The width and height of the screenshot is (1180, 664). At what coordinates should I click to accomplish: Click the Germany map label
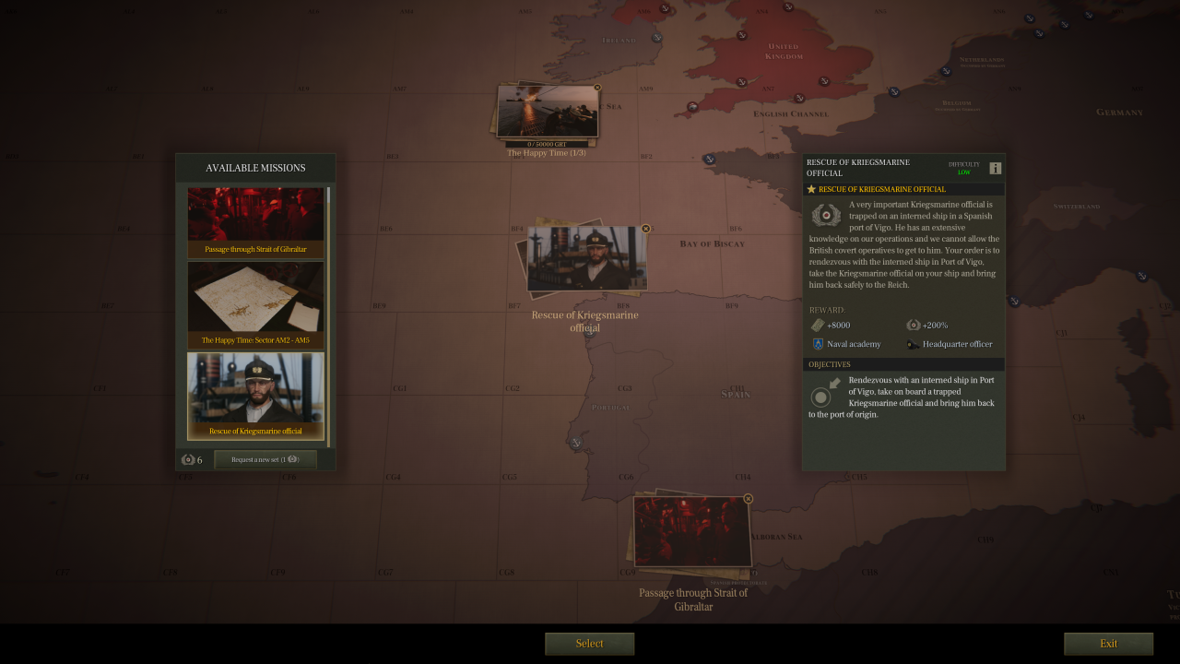(x=1119, y=113)
